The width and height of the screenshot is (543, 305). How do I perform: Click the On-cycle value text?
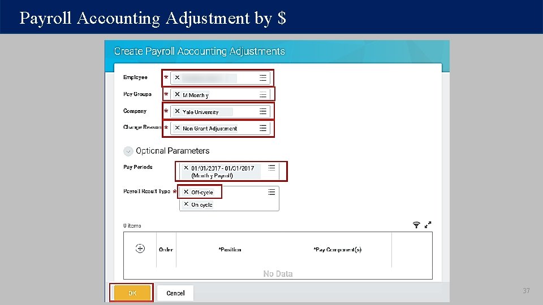tap(202, 204)
